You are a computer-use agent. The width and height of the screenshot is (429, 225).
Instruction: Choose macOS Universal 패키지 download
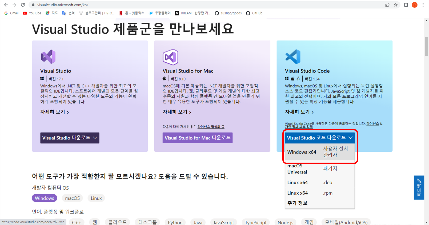click(x=320, y=169)
